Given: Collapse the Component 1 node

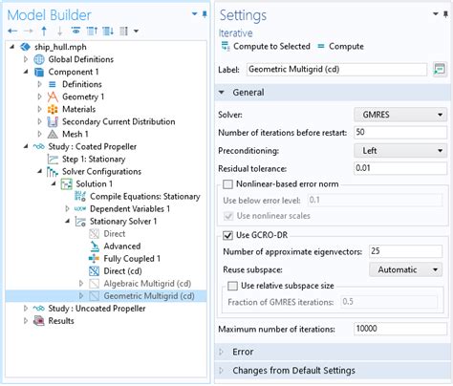Looking at the screenshot, I should [x=26, y=72].
